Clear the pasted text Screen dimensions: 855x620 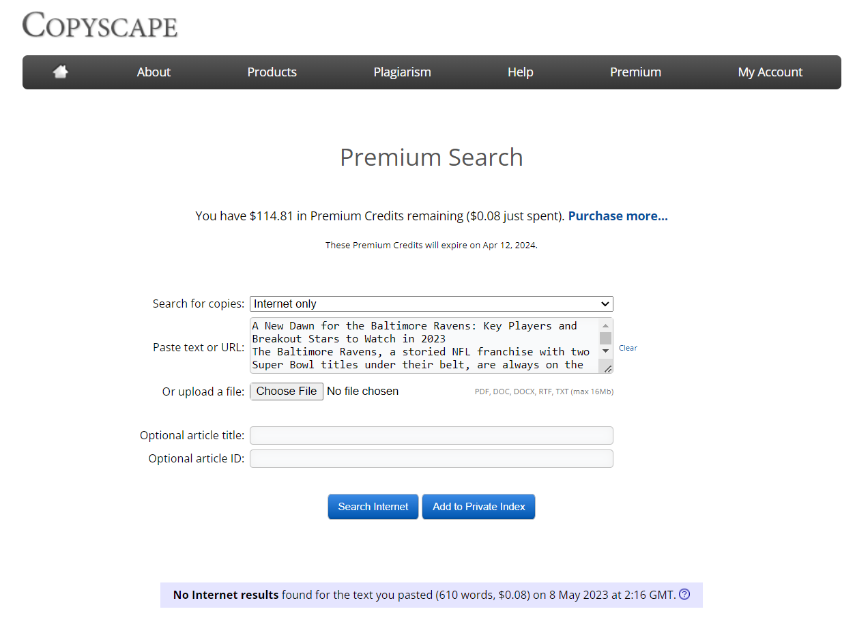(628, 348)
